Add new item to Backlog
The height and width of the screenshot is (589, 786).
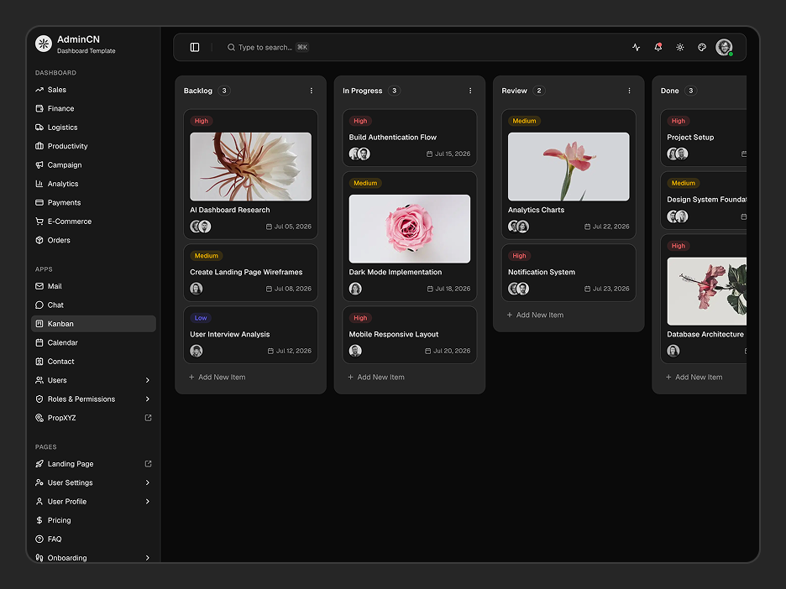217,377
